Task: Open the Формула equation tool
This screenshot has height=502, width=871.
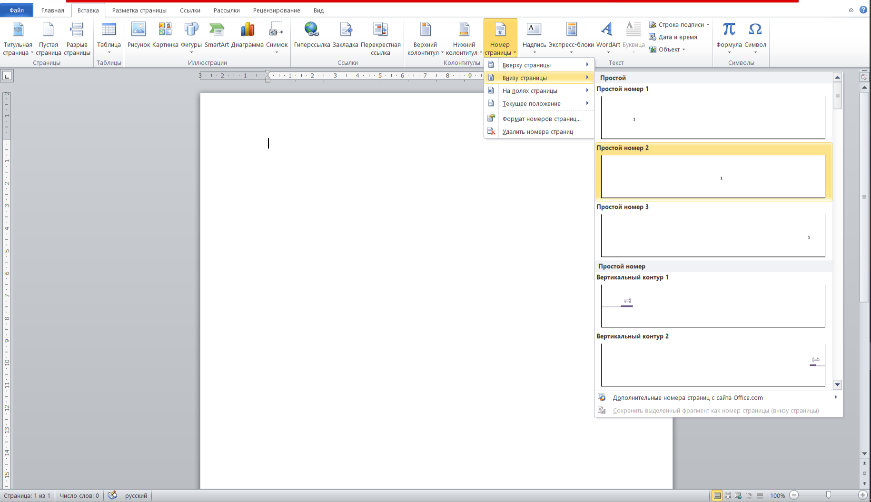Action: point(729,35)
